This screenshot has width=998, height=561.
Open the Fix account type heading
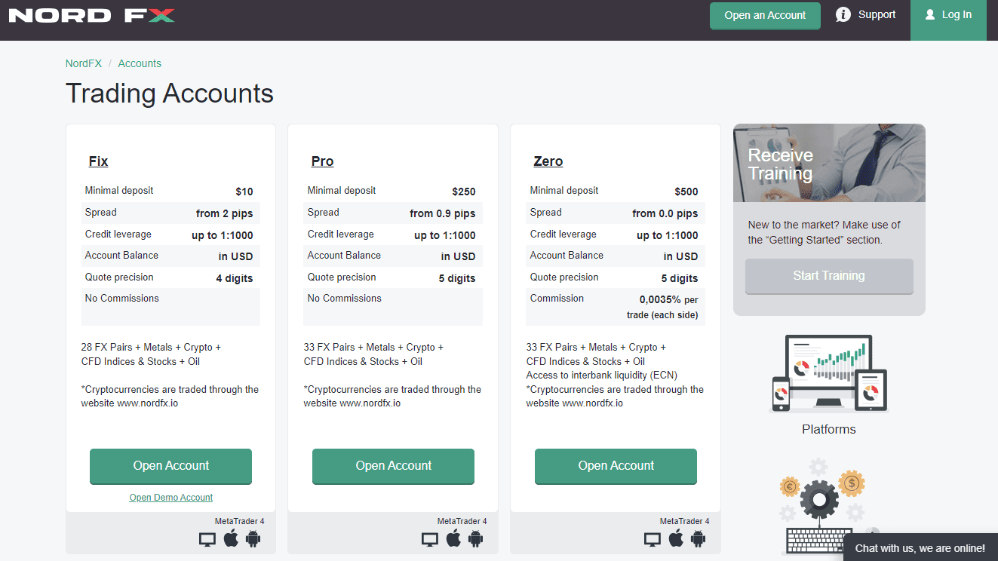coord(98,161)
